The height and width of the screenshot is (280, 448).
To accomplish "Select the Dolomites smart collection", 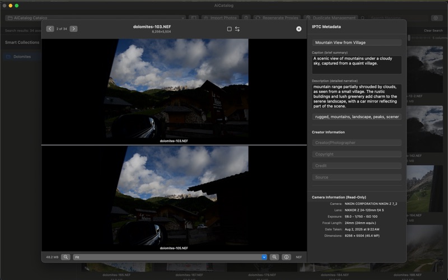I will pos(22,57).
